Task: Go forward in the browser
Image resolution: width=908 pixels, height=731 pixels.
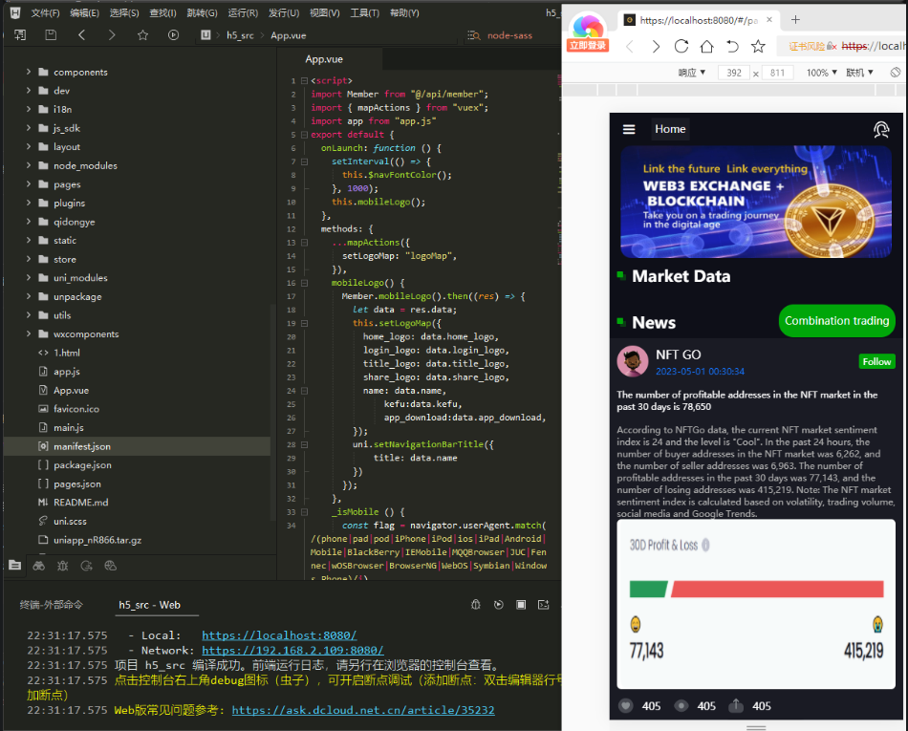Action: click(x=656, y=46)
